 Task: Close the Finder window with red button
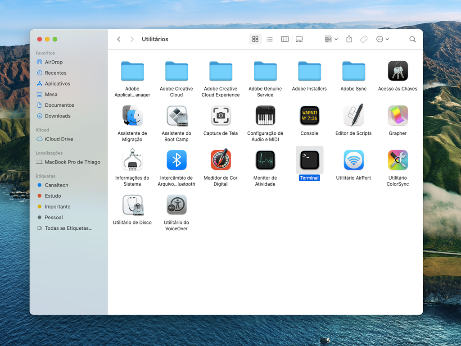[40, 39]
